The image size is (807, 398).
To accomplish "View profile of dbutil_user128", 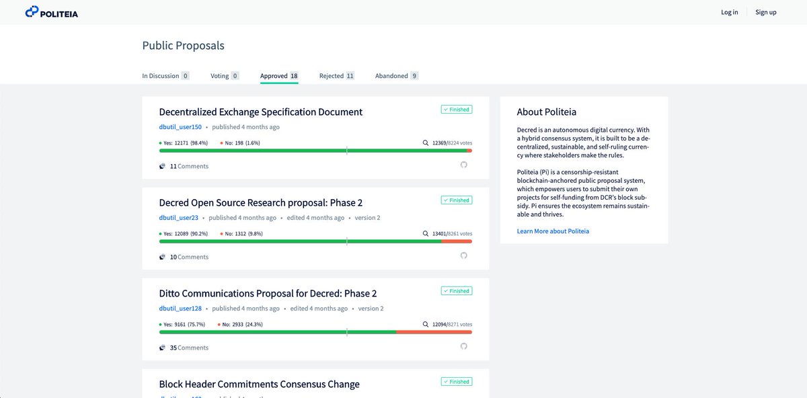I will (x=180, y=309).
